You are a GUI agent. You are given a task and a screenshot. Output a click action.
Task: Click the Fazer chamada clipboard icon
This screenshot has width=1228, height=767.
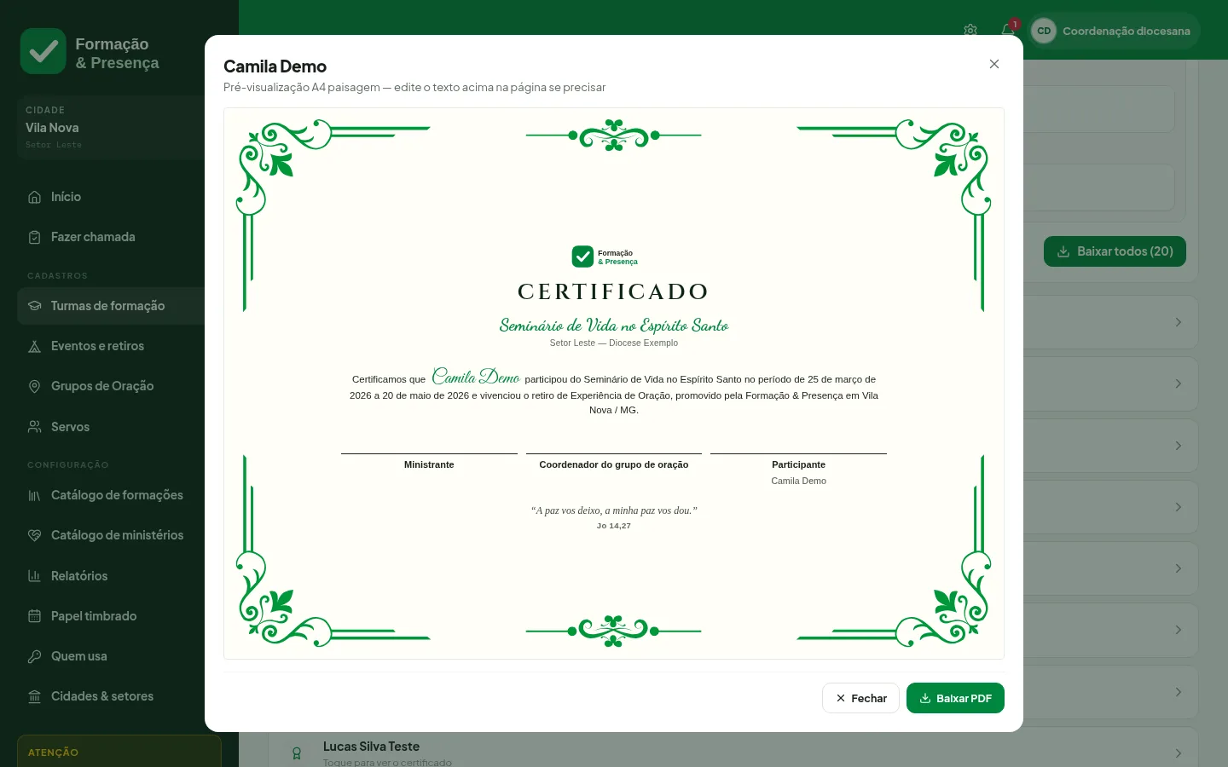coord(35,237)
